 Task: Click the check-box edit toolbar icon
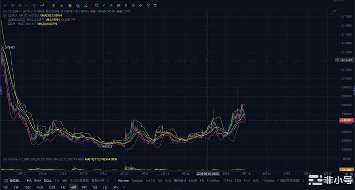pyautogui.click(x=133, y=5)
